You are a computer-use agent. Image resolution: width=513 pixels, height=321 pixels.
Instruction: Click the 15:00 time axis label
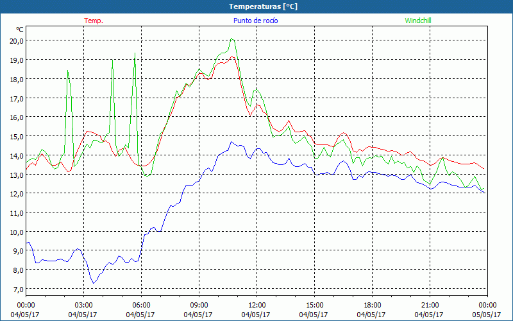pos(314,306)
